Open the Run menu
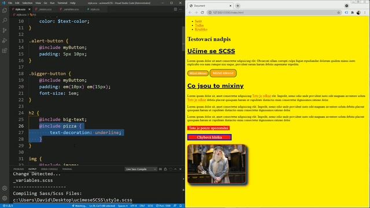Screen dimensions: 370x208 pyautogui.click(x=52, y=3)
